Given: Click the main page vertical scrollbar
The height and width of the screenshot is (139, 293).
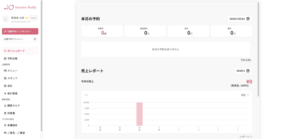Looking at the screenshot, I should point(258,49).
